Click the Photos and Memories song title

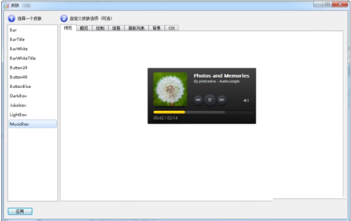(221, 76)
